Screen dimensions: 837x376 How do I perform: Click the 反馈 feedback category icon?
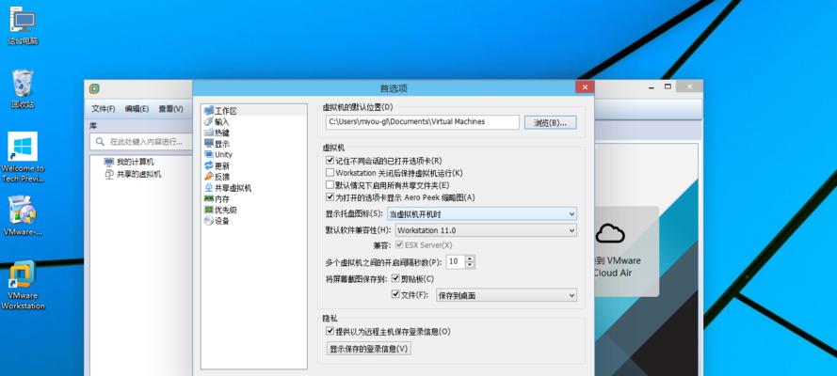tap(208, 177)
